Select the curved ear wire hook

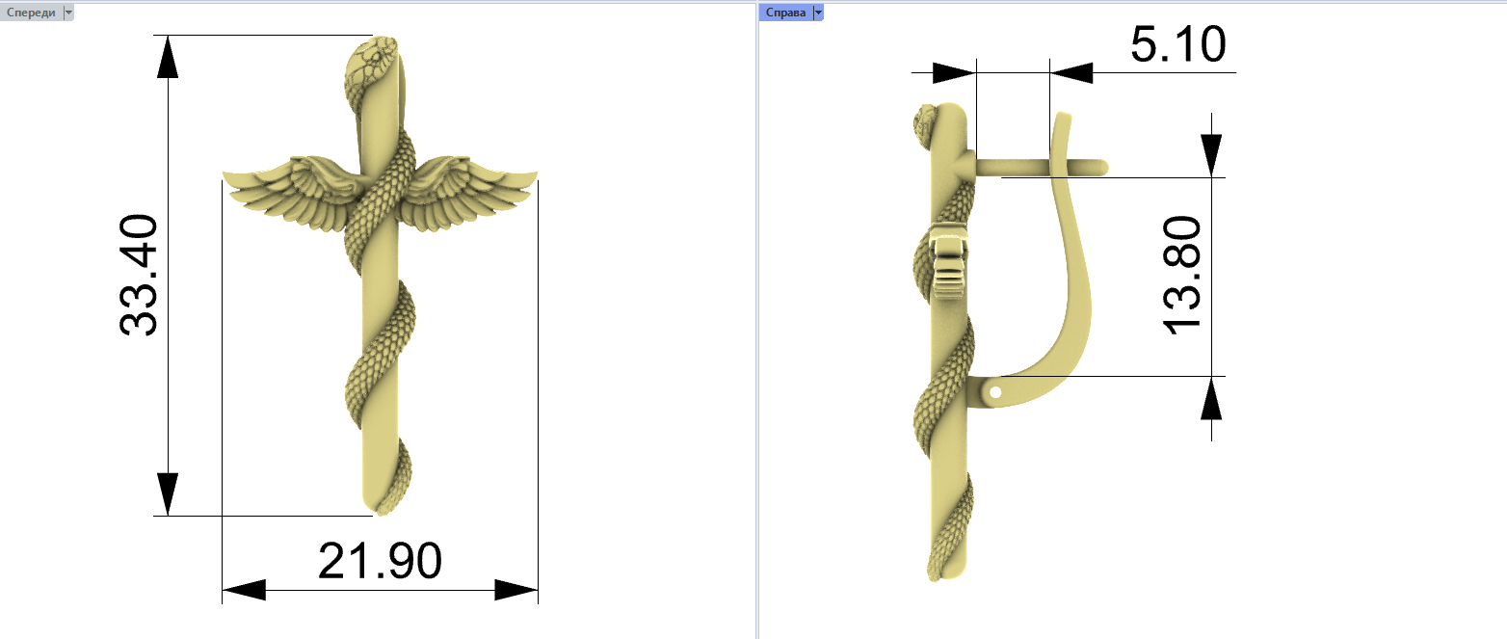[1077, 270]
